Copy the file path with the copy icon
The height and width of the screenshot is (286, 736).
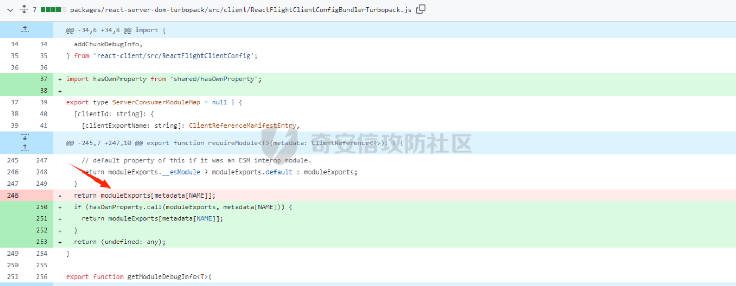click(420, 9)
